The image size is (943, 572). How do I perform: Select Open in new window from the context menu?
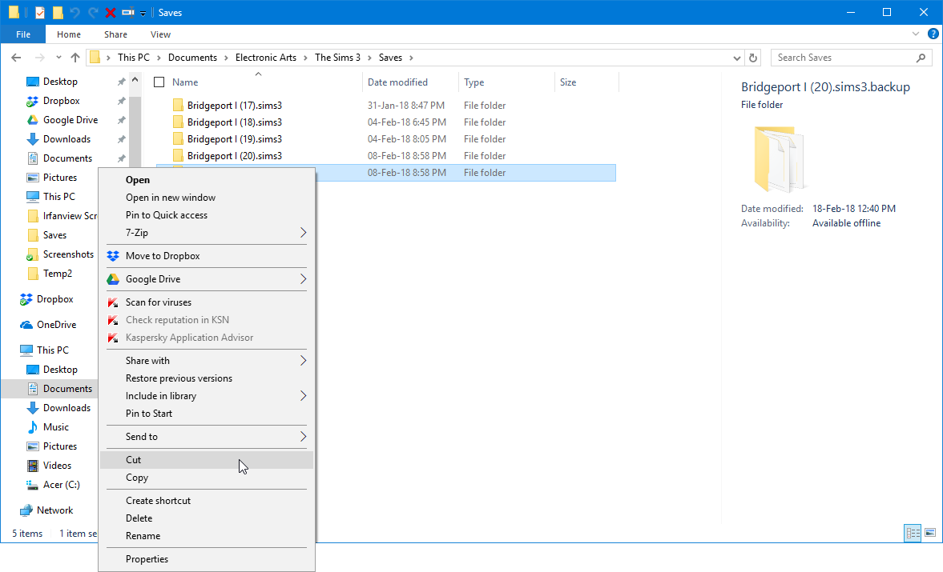click(207, 198)
